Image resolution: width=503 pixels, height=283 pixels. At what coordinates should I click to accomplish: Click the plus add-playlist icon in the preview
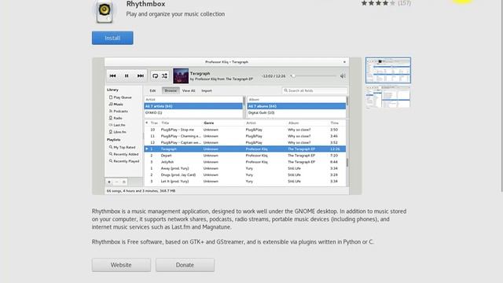(x=109, y=182)
